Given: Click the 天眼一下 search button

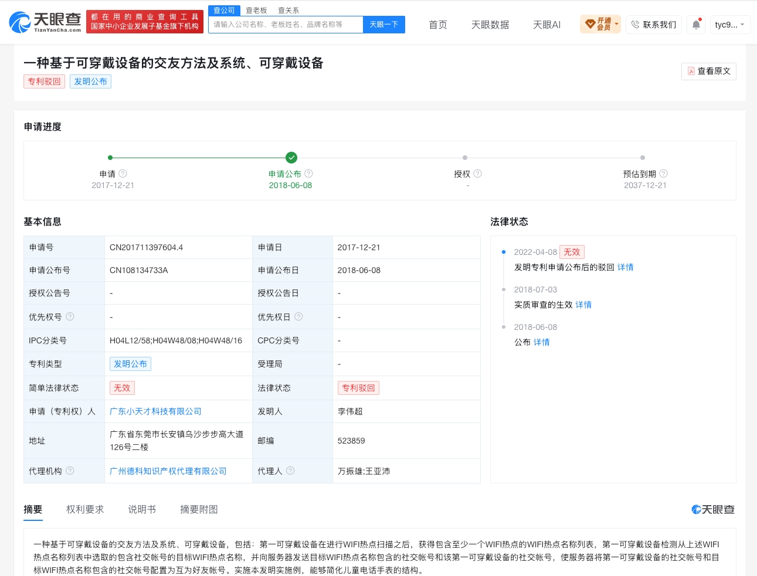Looking at the screenshot, I should 384,25.
